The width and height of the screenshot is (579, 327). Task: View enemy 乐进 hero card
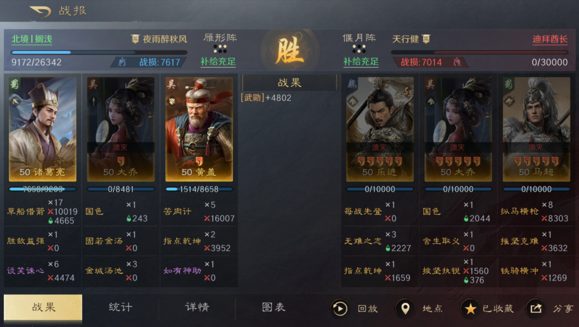[380, 129]
